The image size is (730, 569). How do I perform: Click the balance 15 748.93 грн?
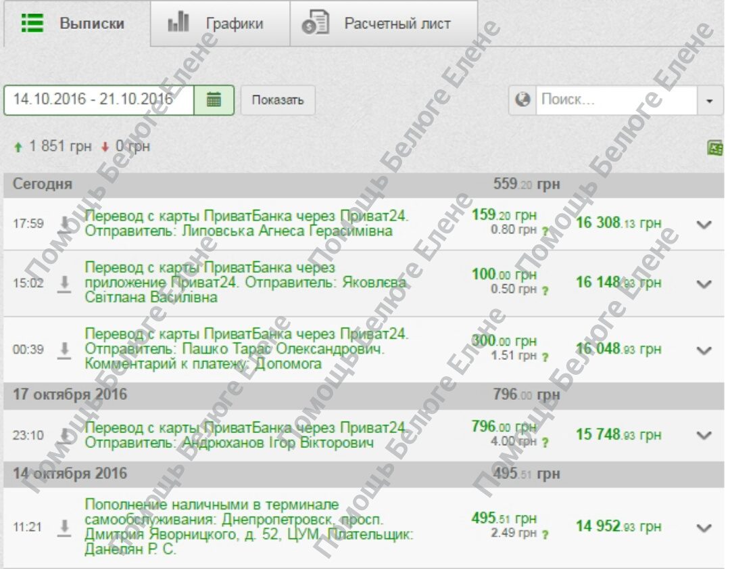click(618, 434)
